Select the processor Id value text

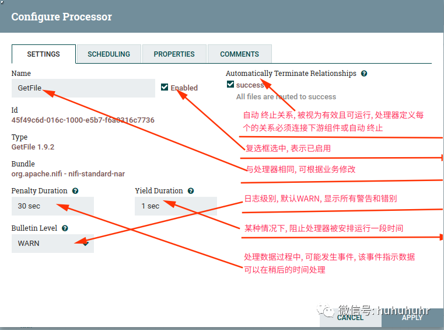click(83, 120)
